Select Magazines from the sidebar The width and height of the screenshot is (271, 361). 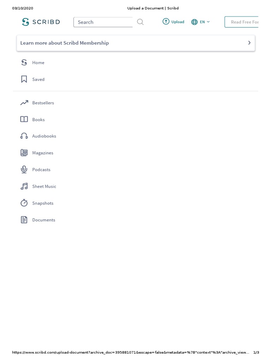43,153
